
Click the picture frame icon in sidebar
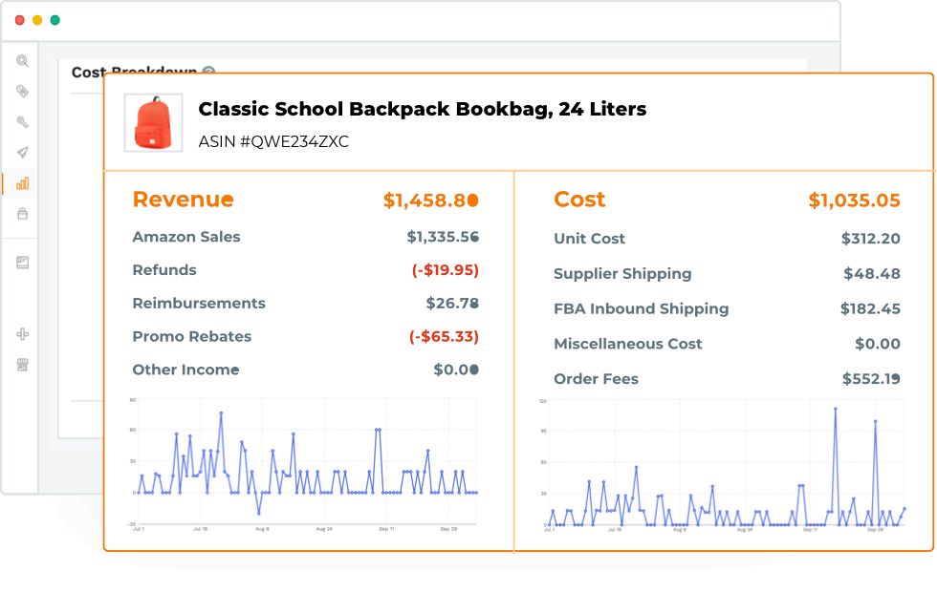pyautogui.click(x=22, y=262)
